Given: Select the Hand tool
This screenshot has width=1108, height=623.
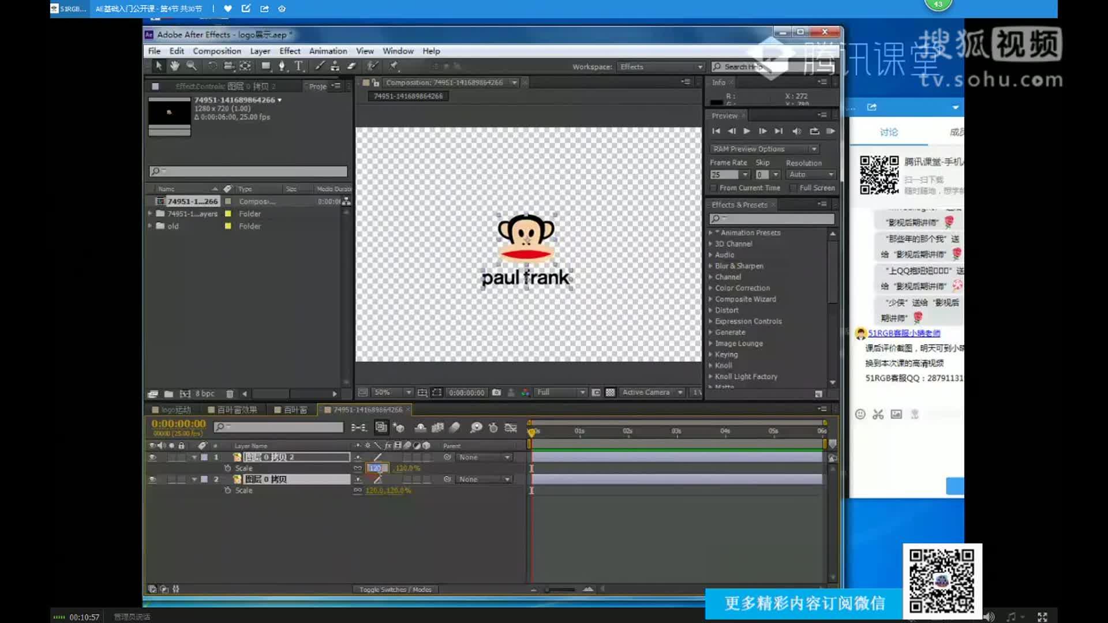Looking at the screenshot, I should point(174,66).
